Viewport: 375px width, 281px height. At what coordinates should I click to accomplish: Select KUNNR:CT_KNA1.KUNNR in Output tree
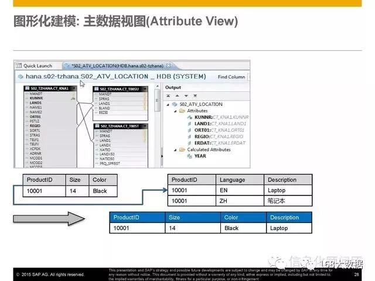tap(221, 117)
